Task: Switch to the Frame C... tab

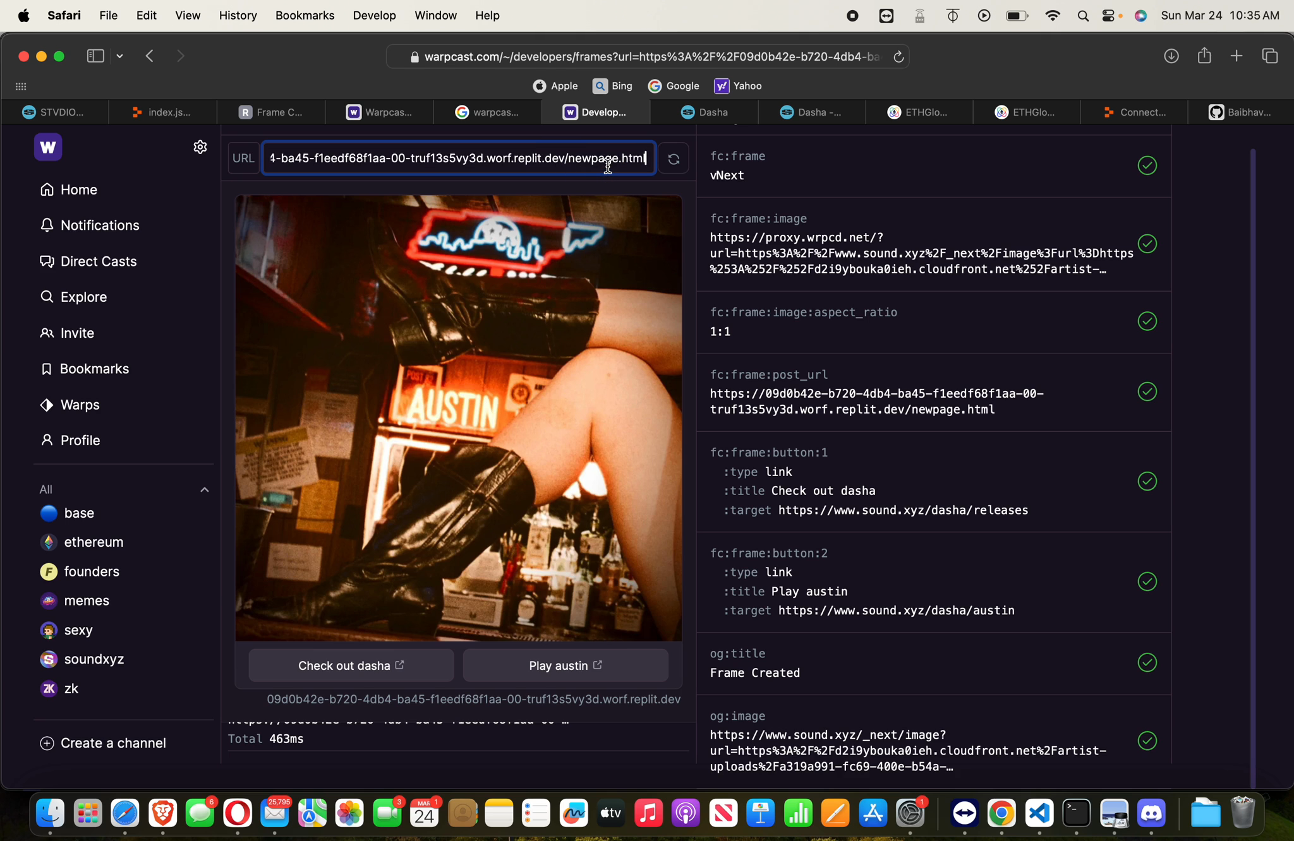Action: point(270,112)
